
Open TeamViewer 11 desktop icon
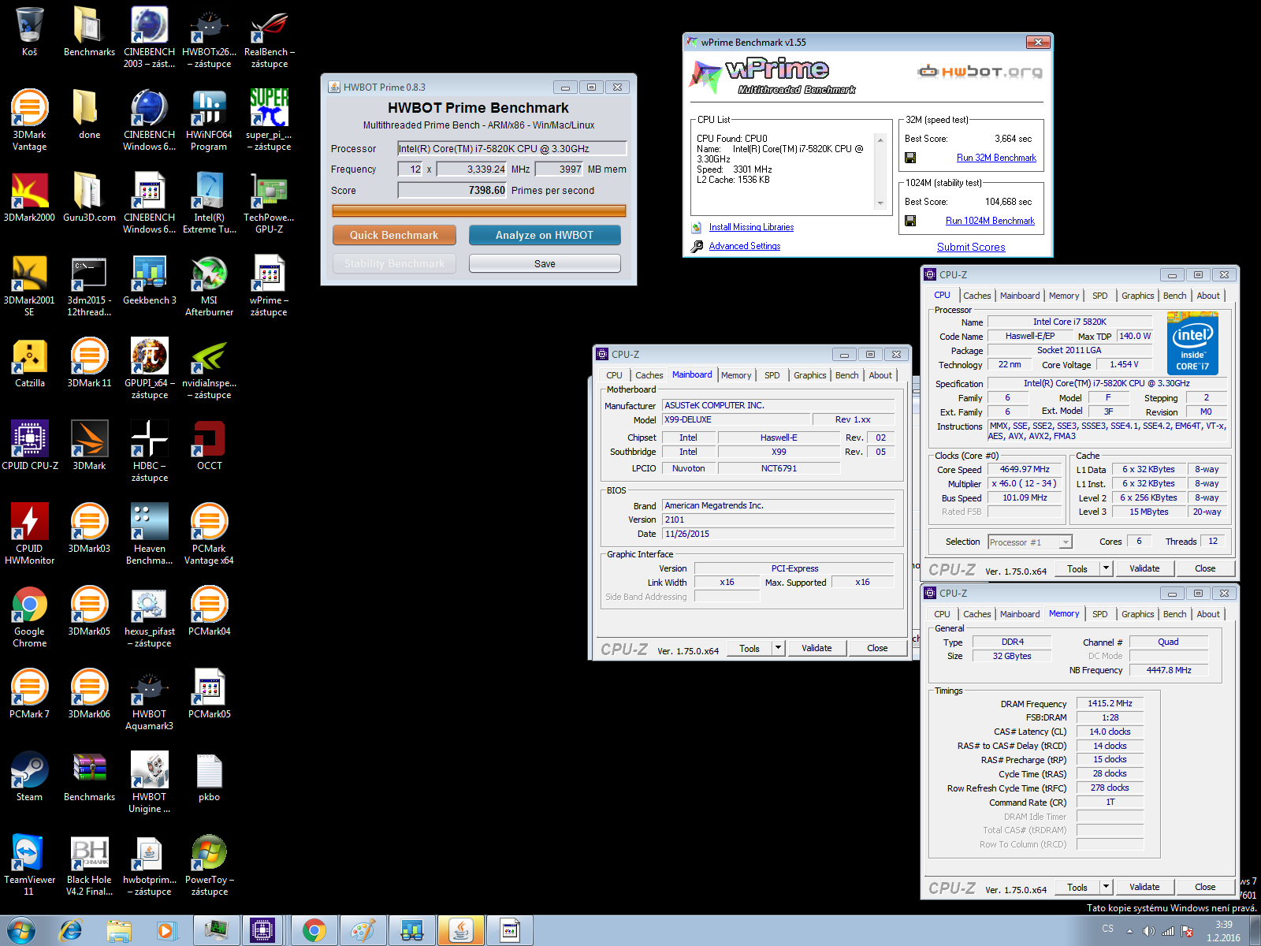30,865
